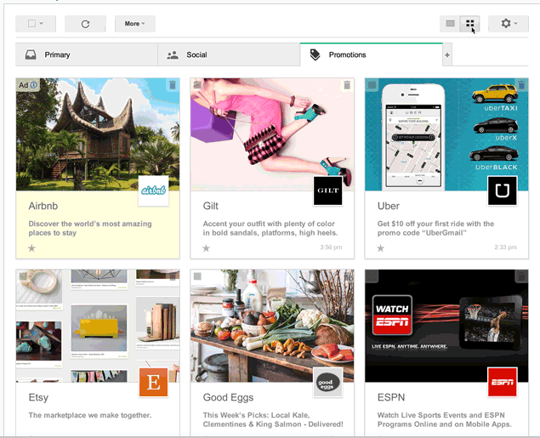
Task: Select the Uber card checkbox
Action: click(372, 84)
